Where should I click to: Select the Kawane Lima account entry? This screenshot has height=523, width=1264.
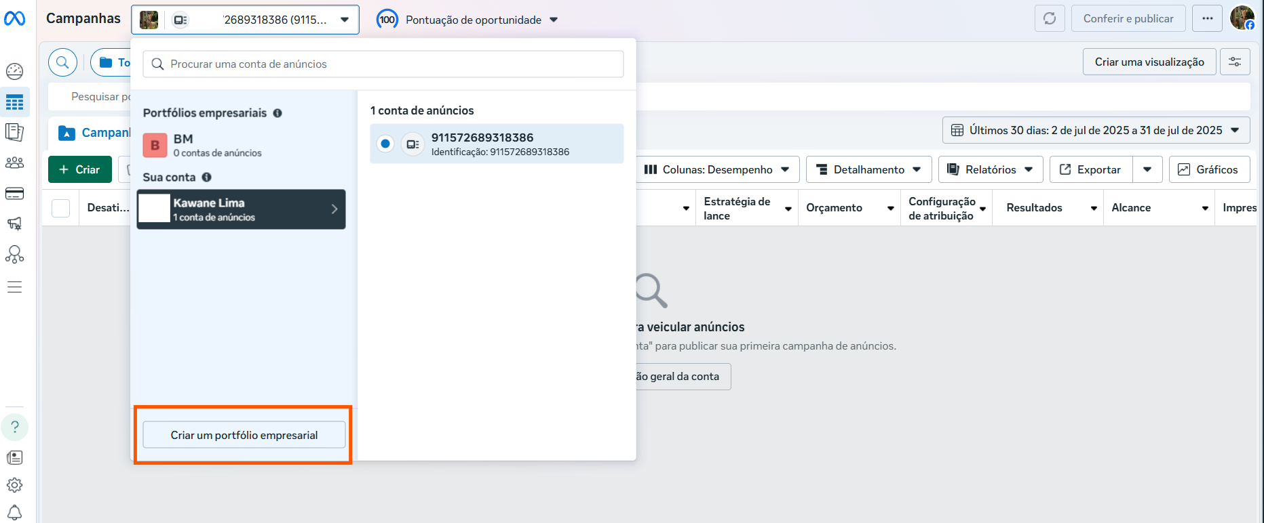click(x=242, y=209)
